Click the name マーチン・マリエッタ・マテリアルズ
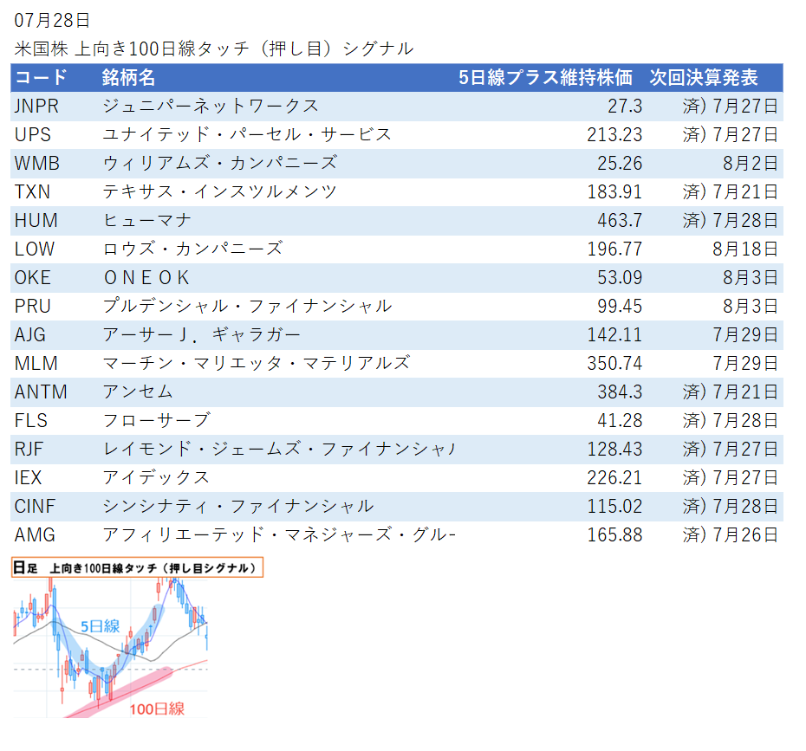Image resolution: width=806 pixels, height=751 pixels. pyautogui.click(x=256, y=364)
